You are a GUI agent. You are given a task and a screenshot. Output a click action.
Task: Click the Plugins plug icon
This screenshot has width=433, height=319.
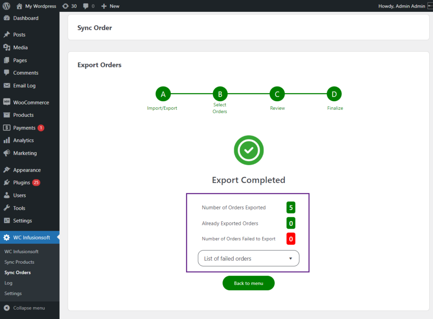[7, 182]
